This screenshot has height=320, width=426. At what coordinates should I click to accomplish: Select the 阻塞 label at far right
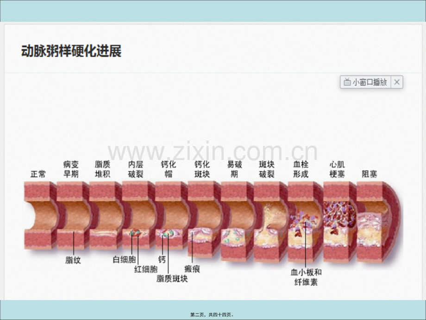click(369, 174)
